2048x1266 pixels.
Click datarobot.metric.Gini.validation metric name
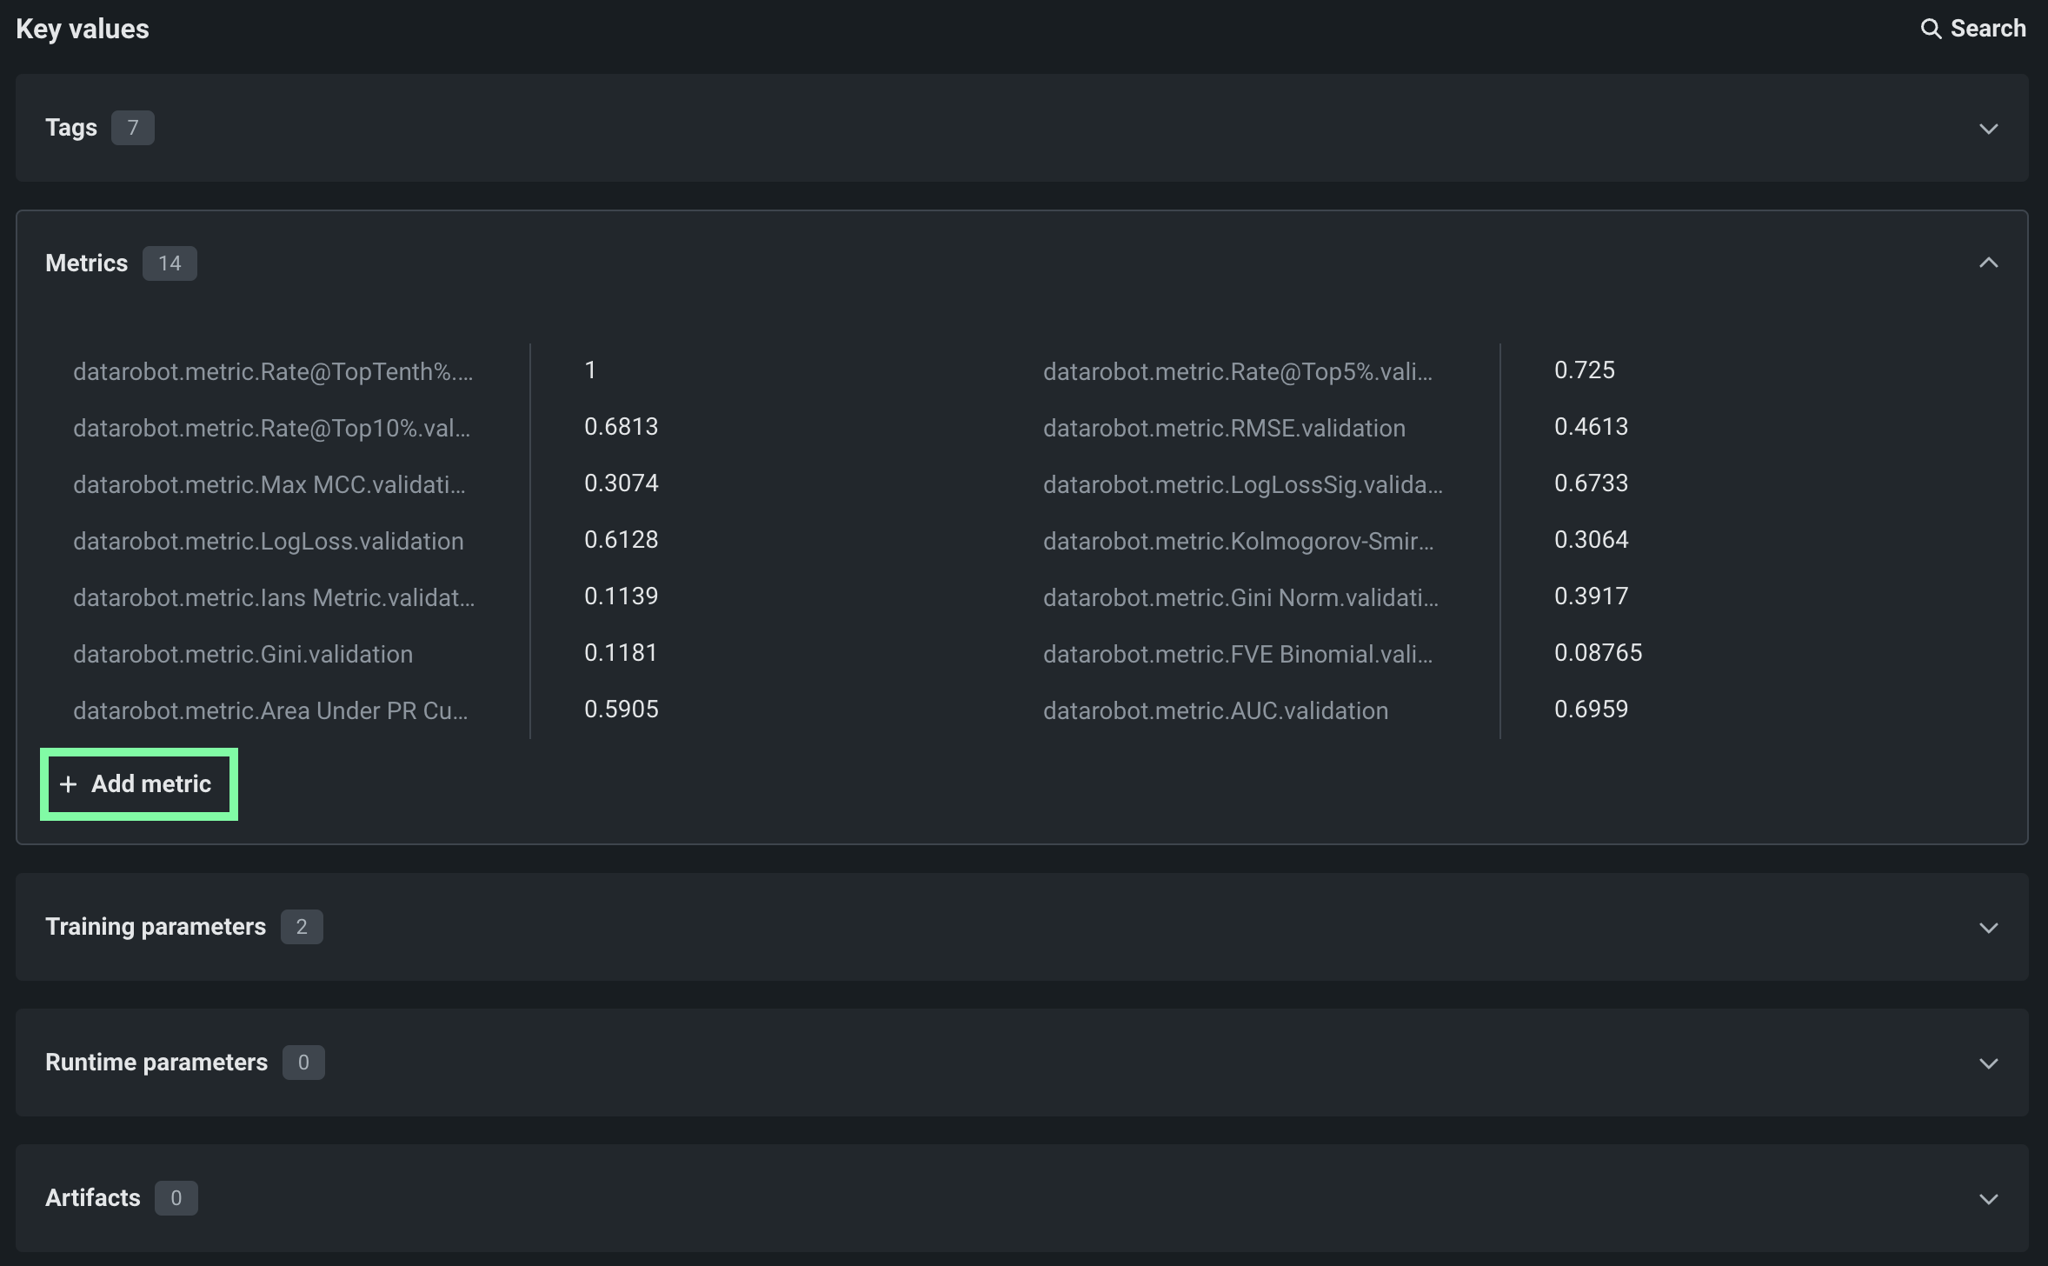click(243, 654)
